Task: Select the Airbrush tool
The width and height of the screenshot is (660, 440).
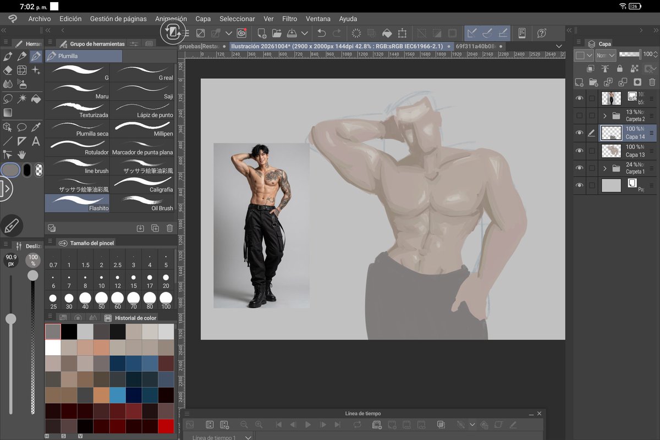Action: point(22,84)
